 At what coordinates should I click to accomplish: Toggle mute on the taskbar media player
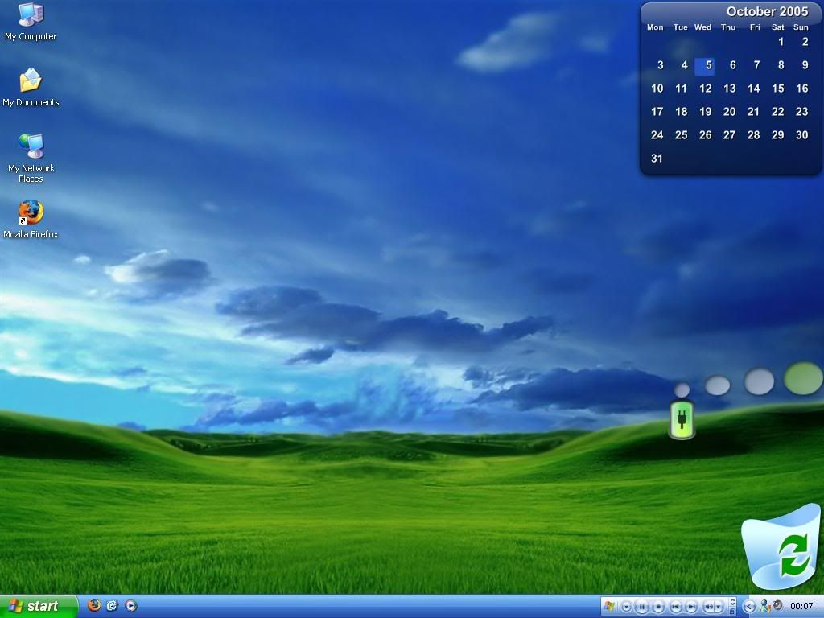(x=710, y=606)
